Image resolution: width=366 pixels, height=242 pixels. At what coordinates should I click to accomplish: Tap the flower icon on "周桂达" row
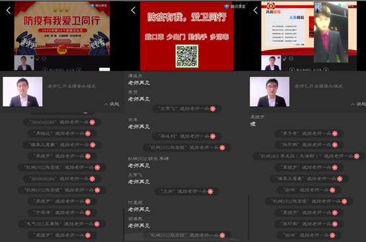88,133
